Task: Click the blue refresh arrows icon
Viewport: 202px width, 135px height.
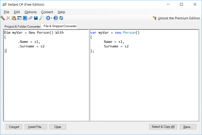Action: pyautogui.click(x=61, y=18)
